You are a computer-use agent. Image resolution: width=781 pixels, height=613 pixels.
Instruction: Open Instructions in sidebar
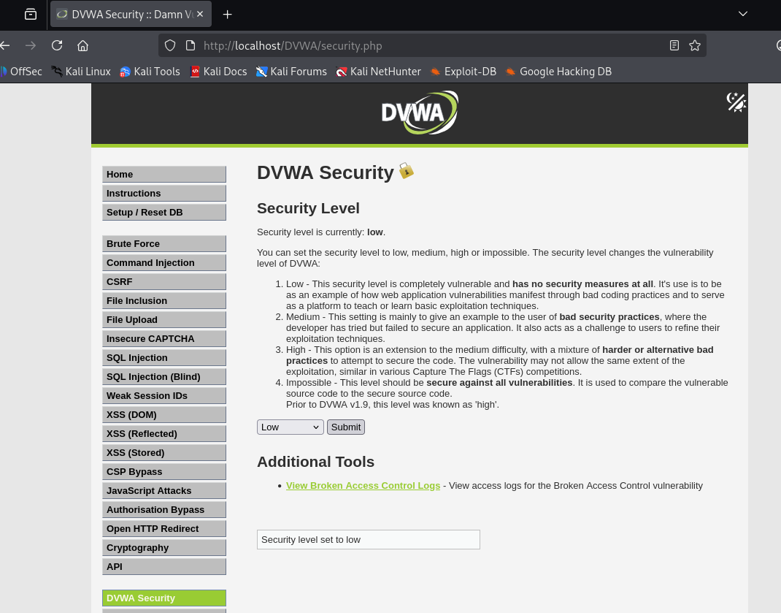point(164,193)
